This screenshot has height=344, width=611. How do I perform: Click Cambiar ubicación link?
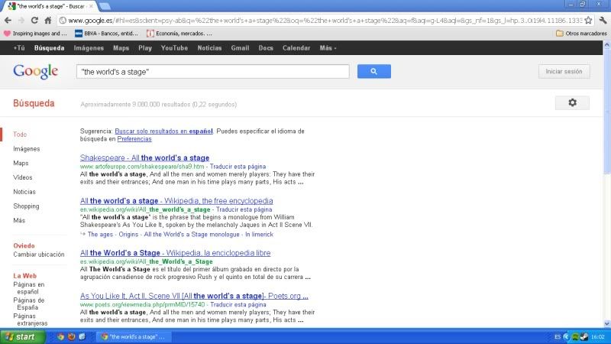click(x=39, y=255)
